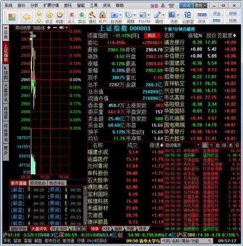This screenshot has height=246, width=243.
Task: Click the 资金 button
Action: (x=217, y=13)
